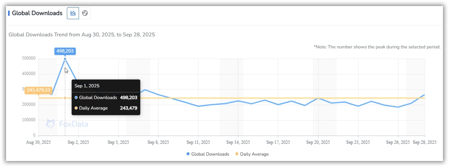Switch to the globe map view icon

tap(85, 13)
